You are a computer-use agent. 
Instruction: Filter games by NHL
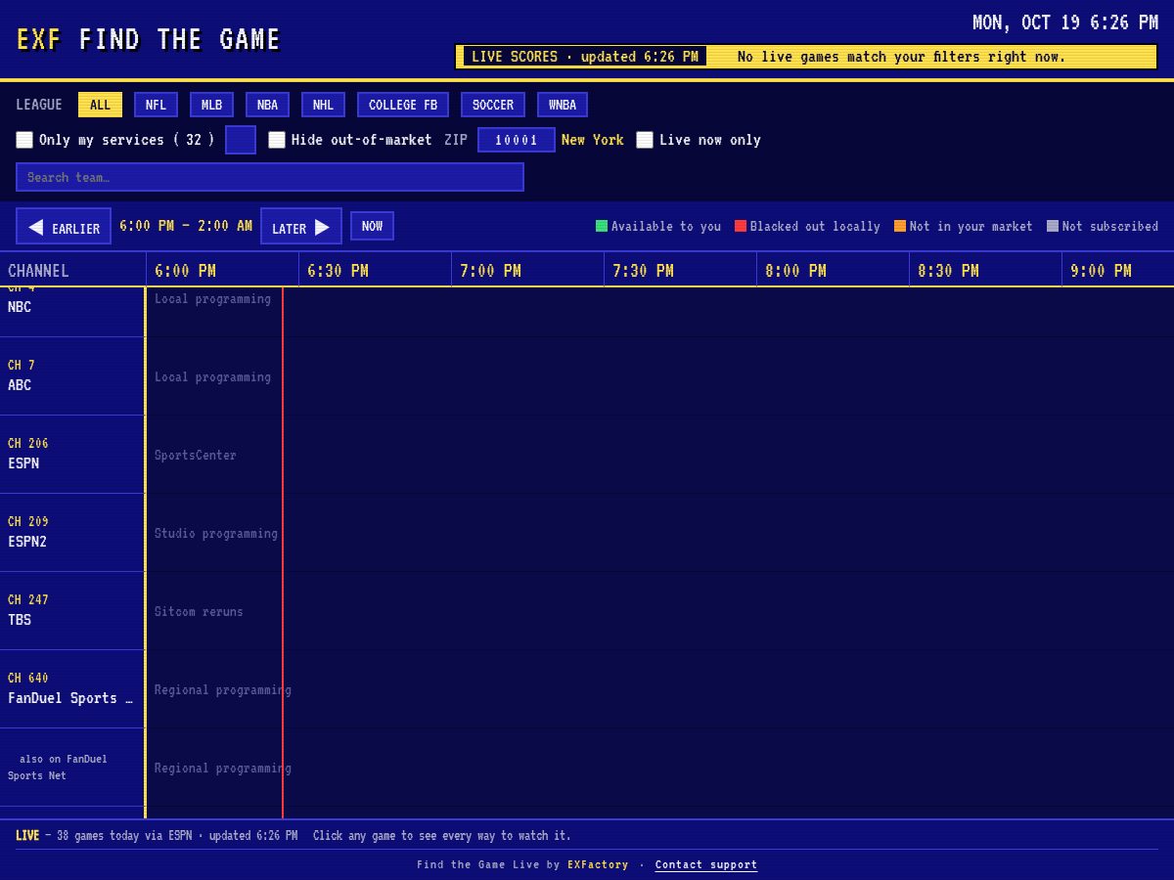323,105
